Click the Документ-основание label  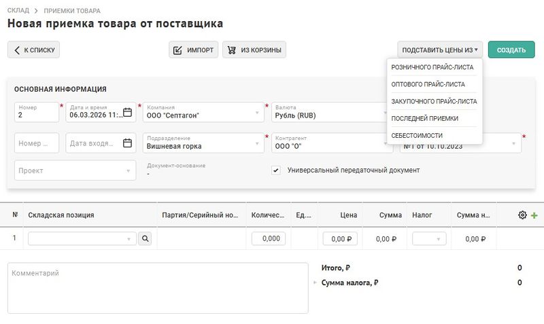click(176, 166)
